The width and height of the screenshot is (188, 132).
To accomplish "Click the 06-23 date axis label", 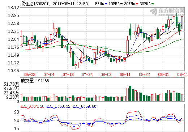I will (x=30, y=74).
